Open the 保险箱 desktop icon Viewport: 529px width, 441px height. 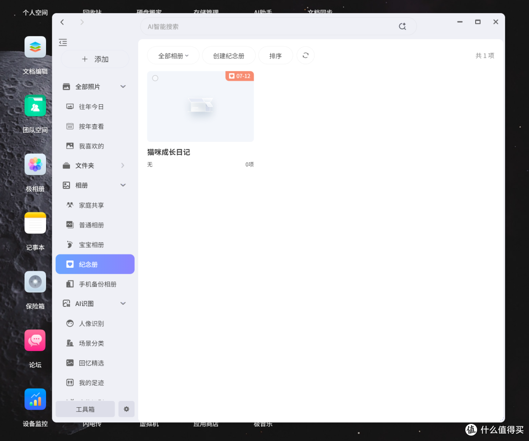coord(35,282)
